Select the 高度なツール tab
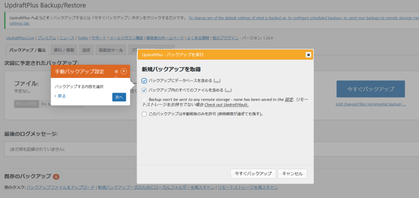The width and height of the screenshot is (419, 198). 110,50
